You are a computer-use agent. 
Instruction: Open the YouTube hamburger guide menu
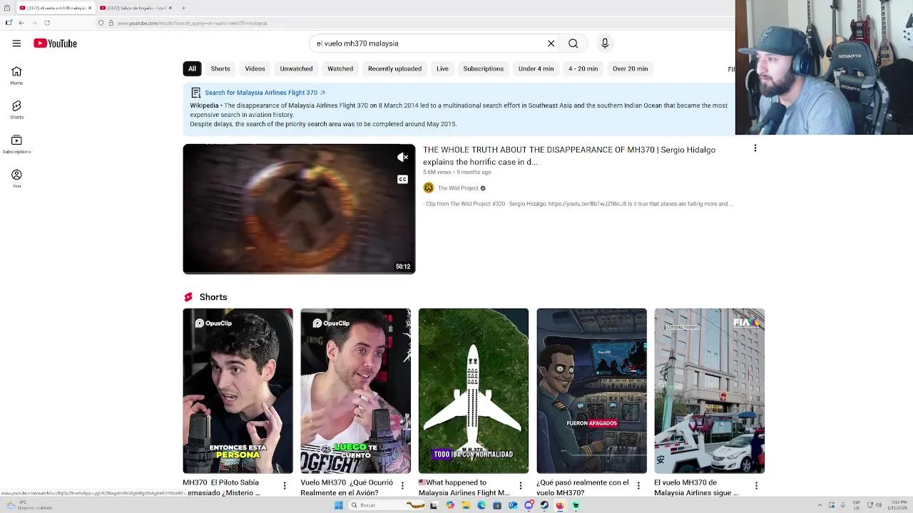pyautogui.click(x=16, y=43)
